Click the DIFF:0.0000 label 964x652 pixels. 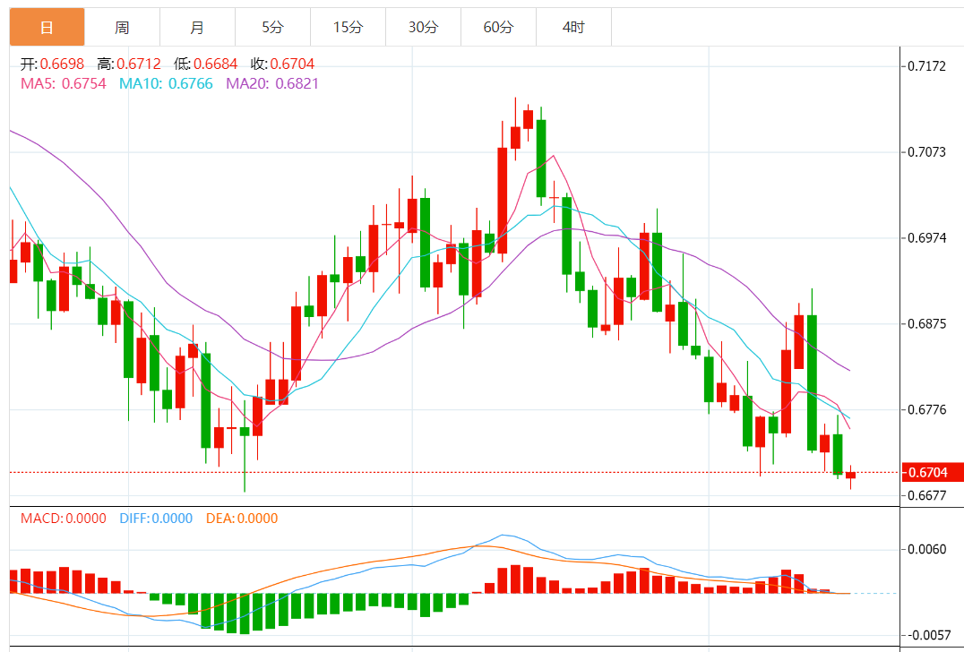(x=156, y=519)
